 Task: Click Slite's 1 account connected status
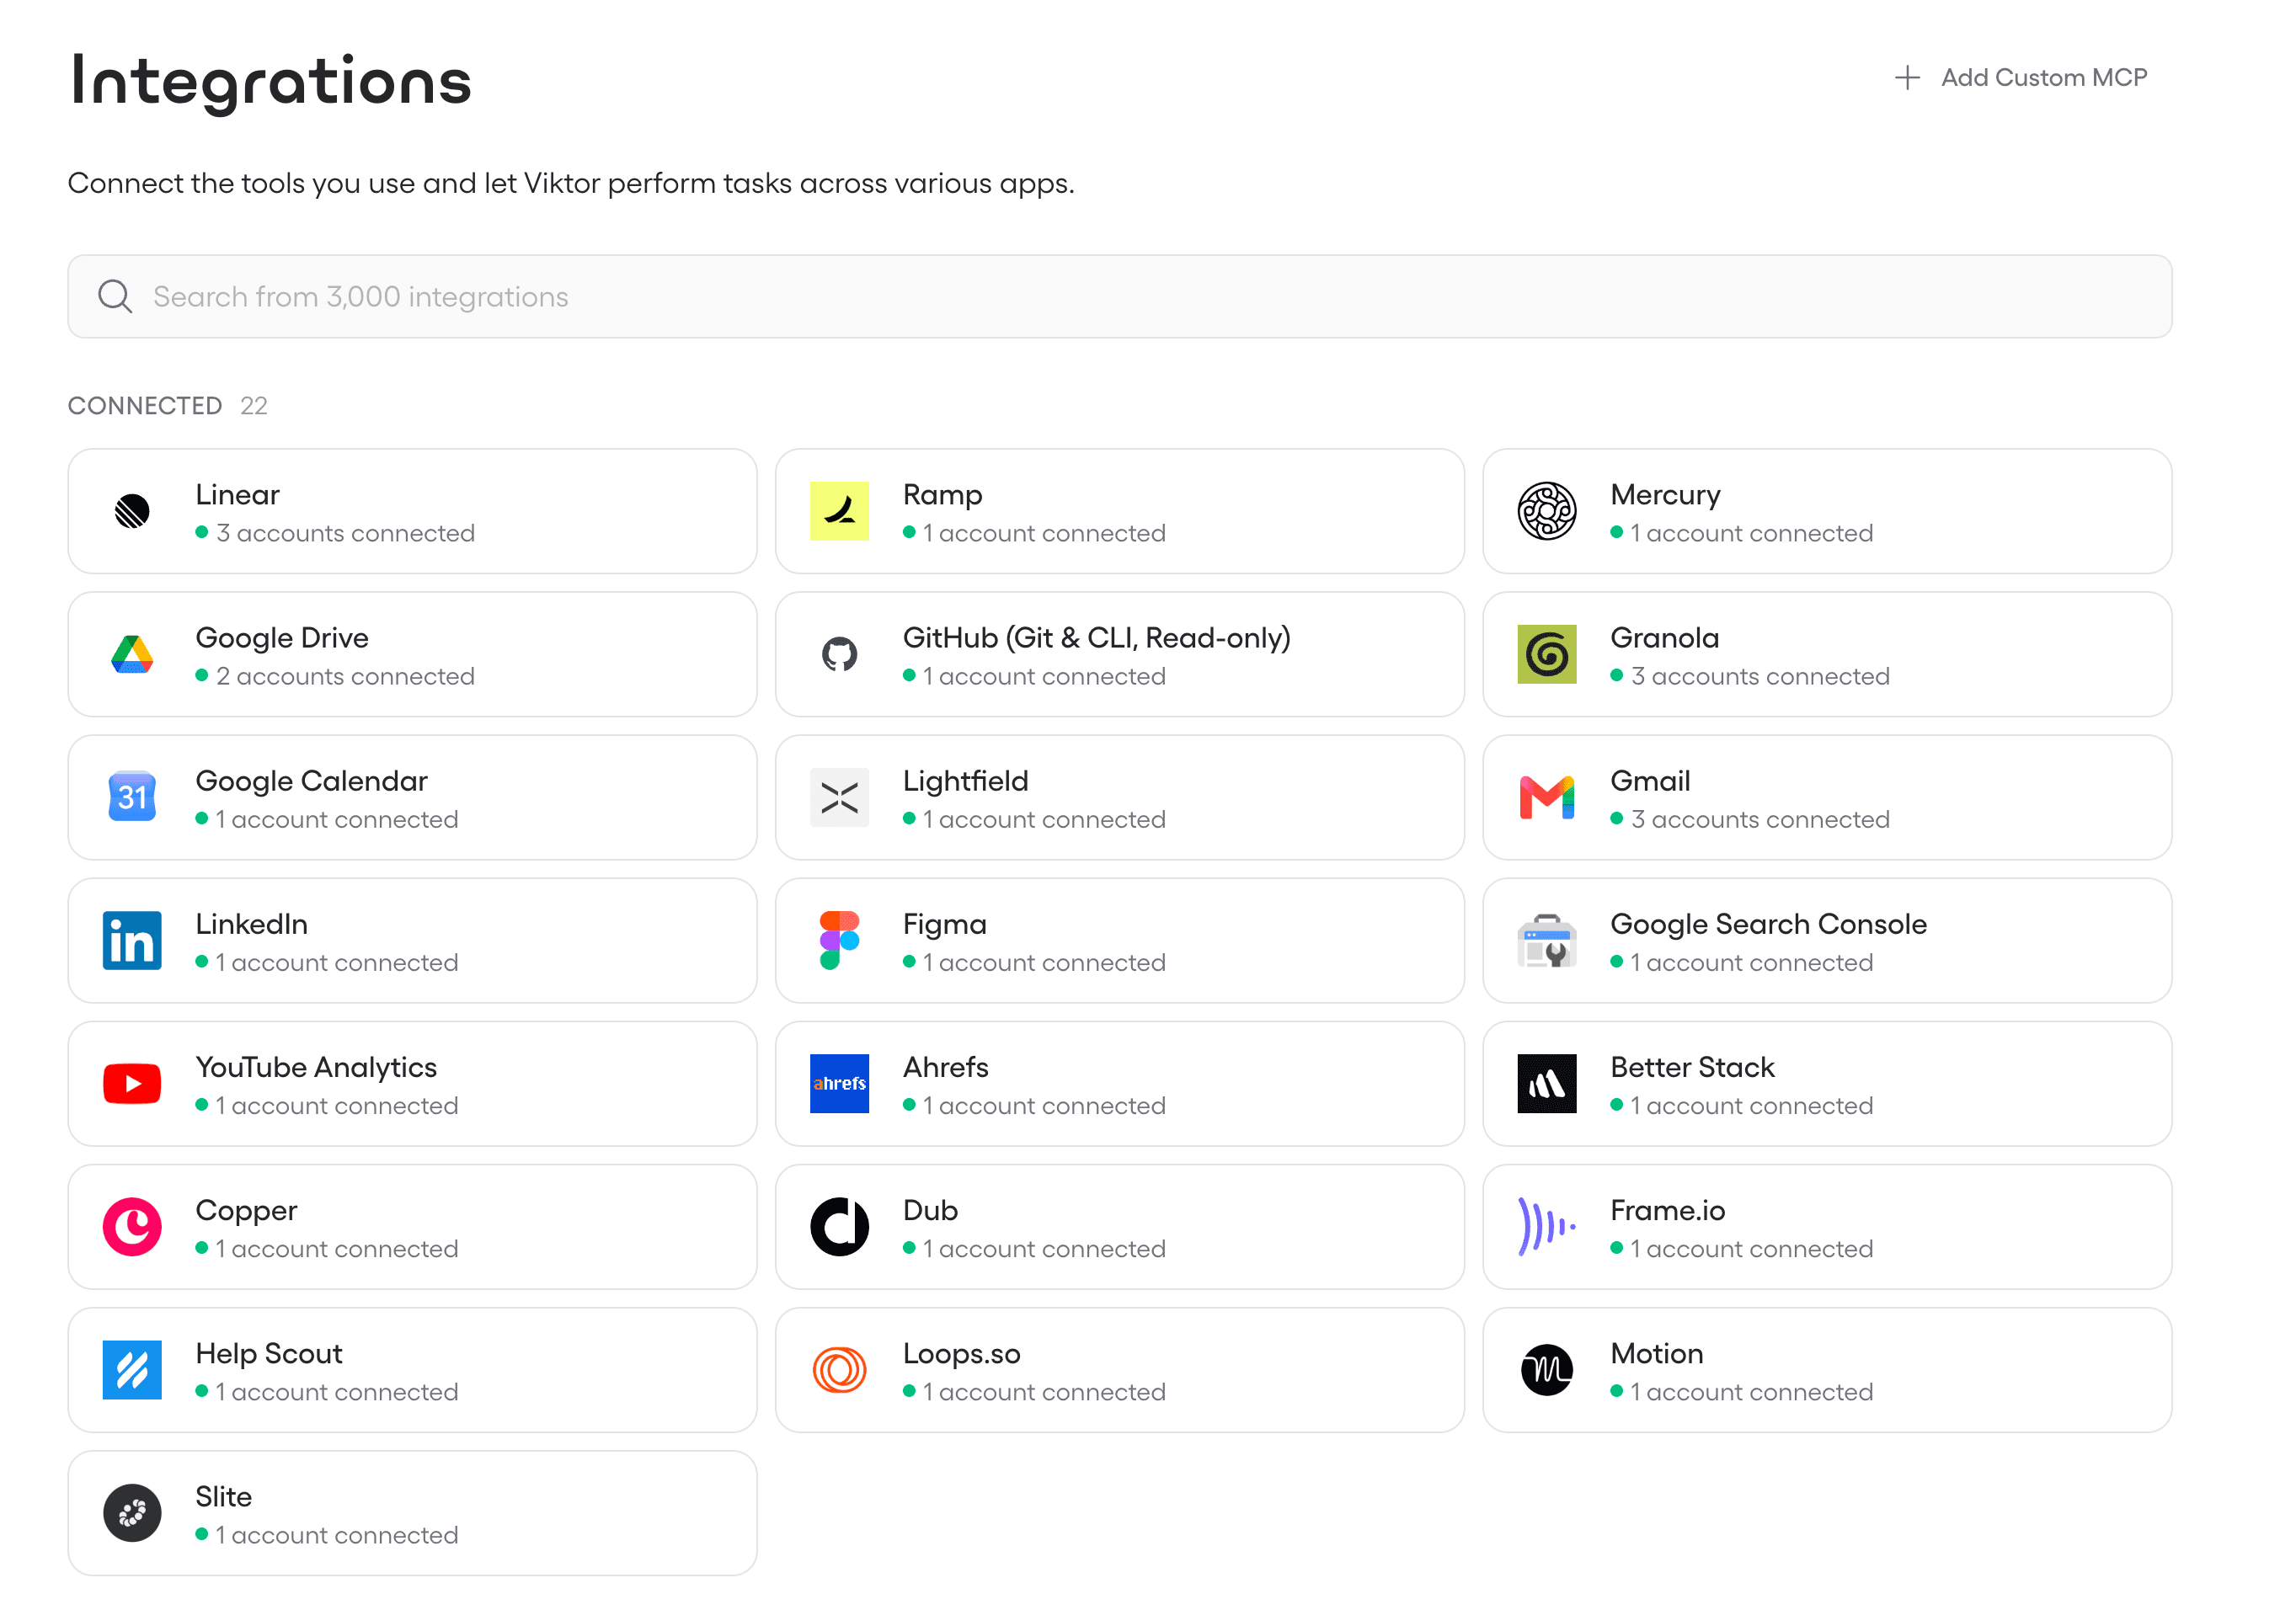click(x=327, y=1534)
